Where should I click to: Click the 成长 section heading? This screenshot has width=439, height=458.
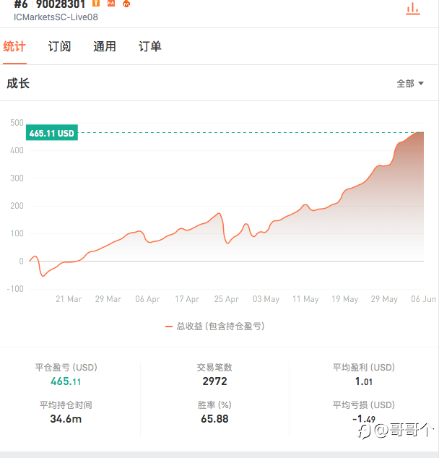pos(18,84)
